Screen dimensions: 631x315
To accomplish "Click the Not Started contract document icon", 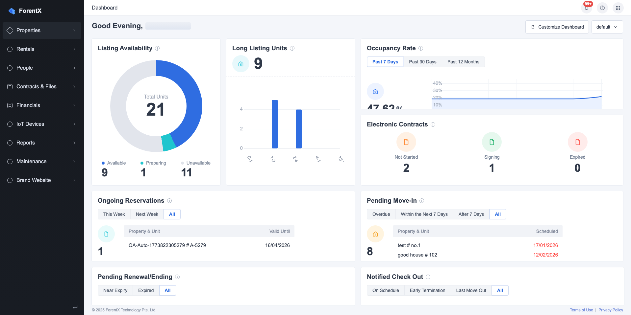I will point(406,142).
